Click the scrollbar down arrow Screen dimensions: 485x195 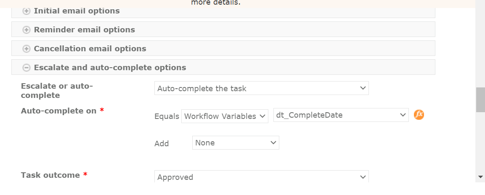point(480,177)
